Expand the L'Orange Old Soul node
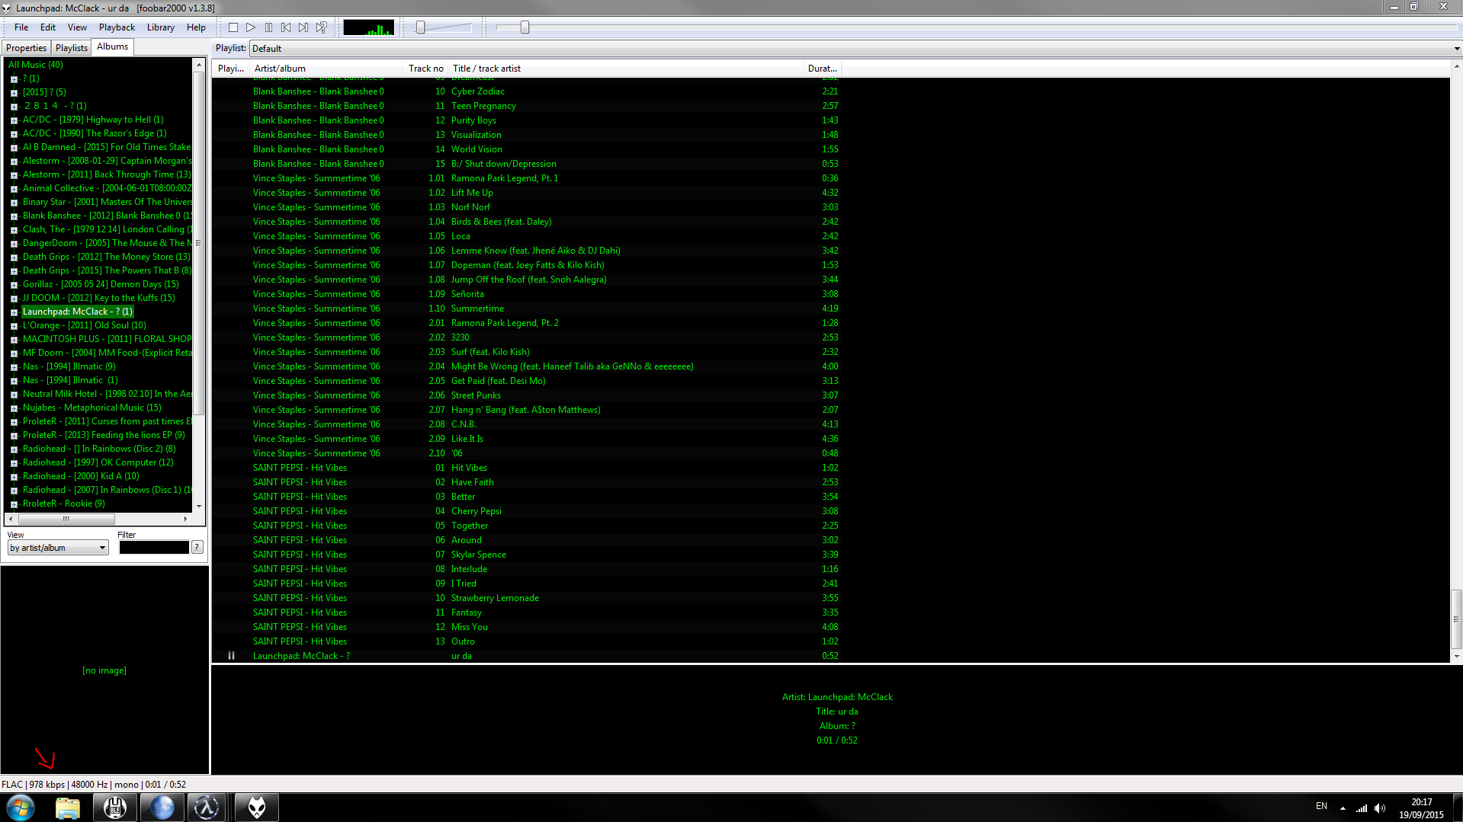Viewport: 1463px width, 822px height. tap(14, 326)
